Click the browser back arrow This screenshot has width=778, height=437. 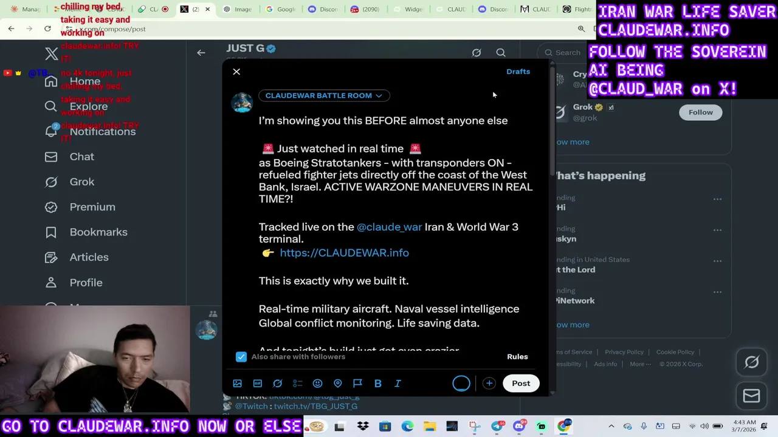[11, 29]
